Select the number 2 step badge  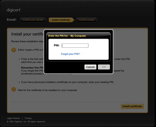(14, 90)
